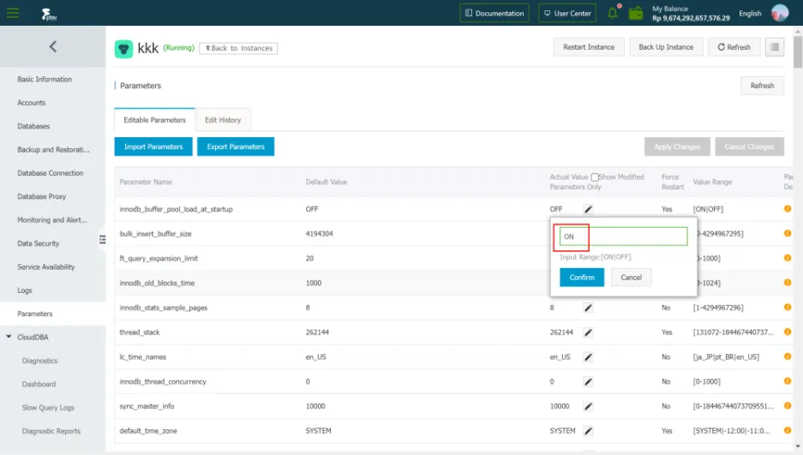Show info for innodb_thread_concurrency
Viewport: 803px width, 455px height.
pyautogui.click(x=787, y=380)
